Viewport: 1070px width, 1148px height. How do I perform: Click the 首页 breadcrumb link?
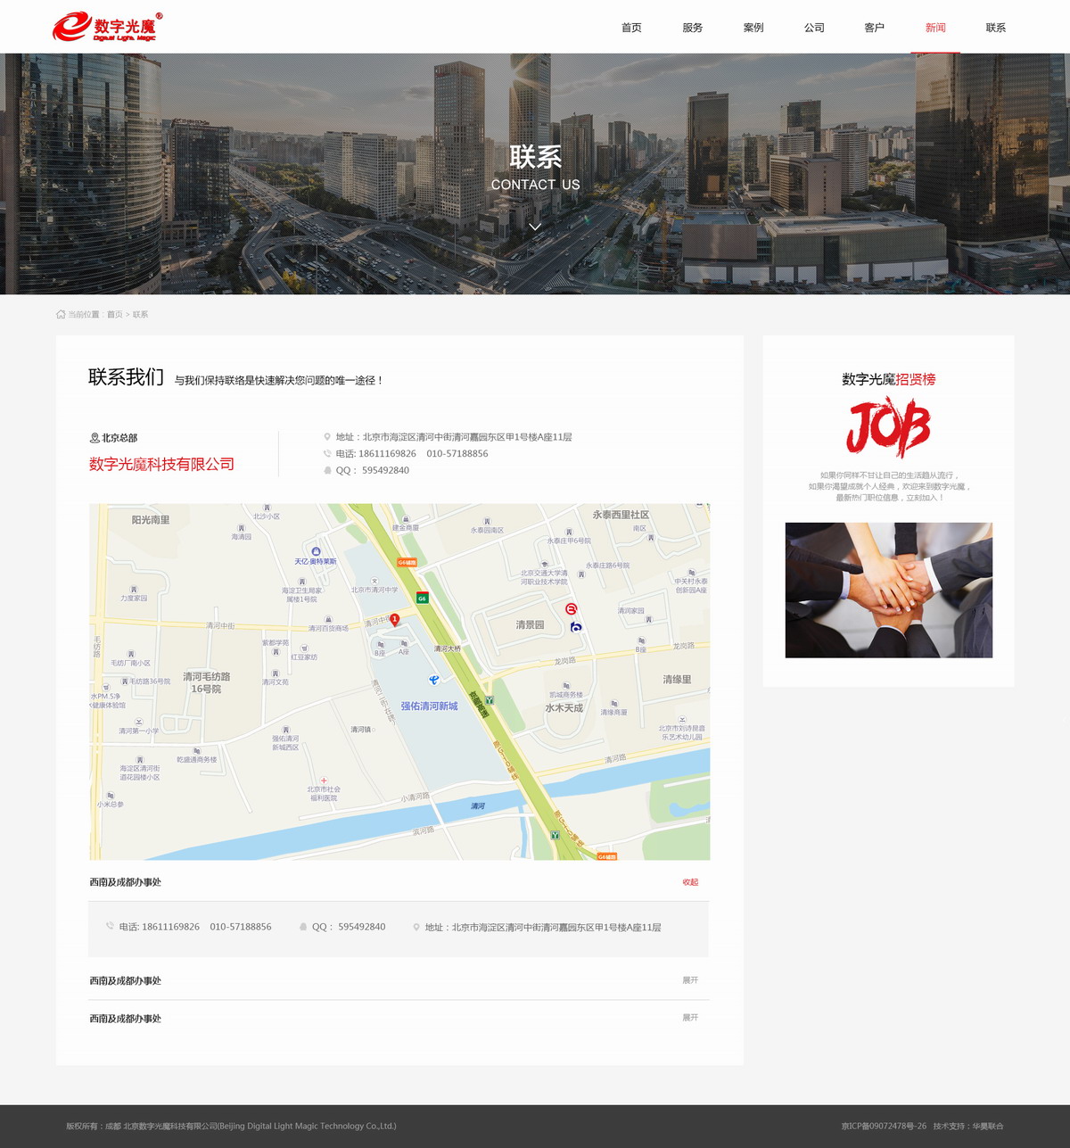tap(115, 315)
